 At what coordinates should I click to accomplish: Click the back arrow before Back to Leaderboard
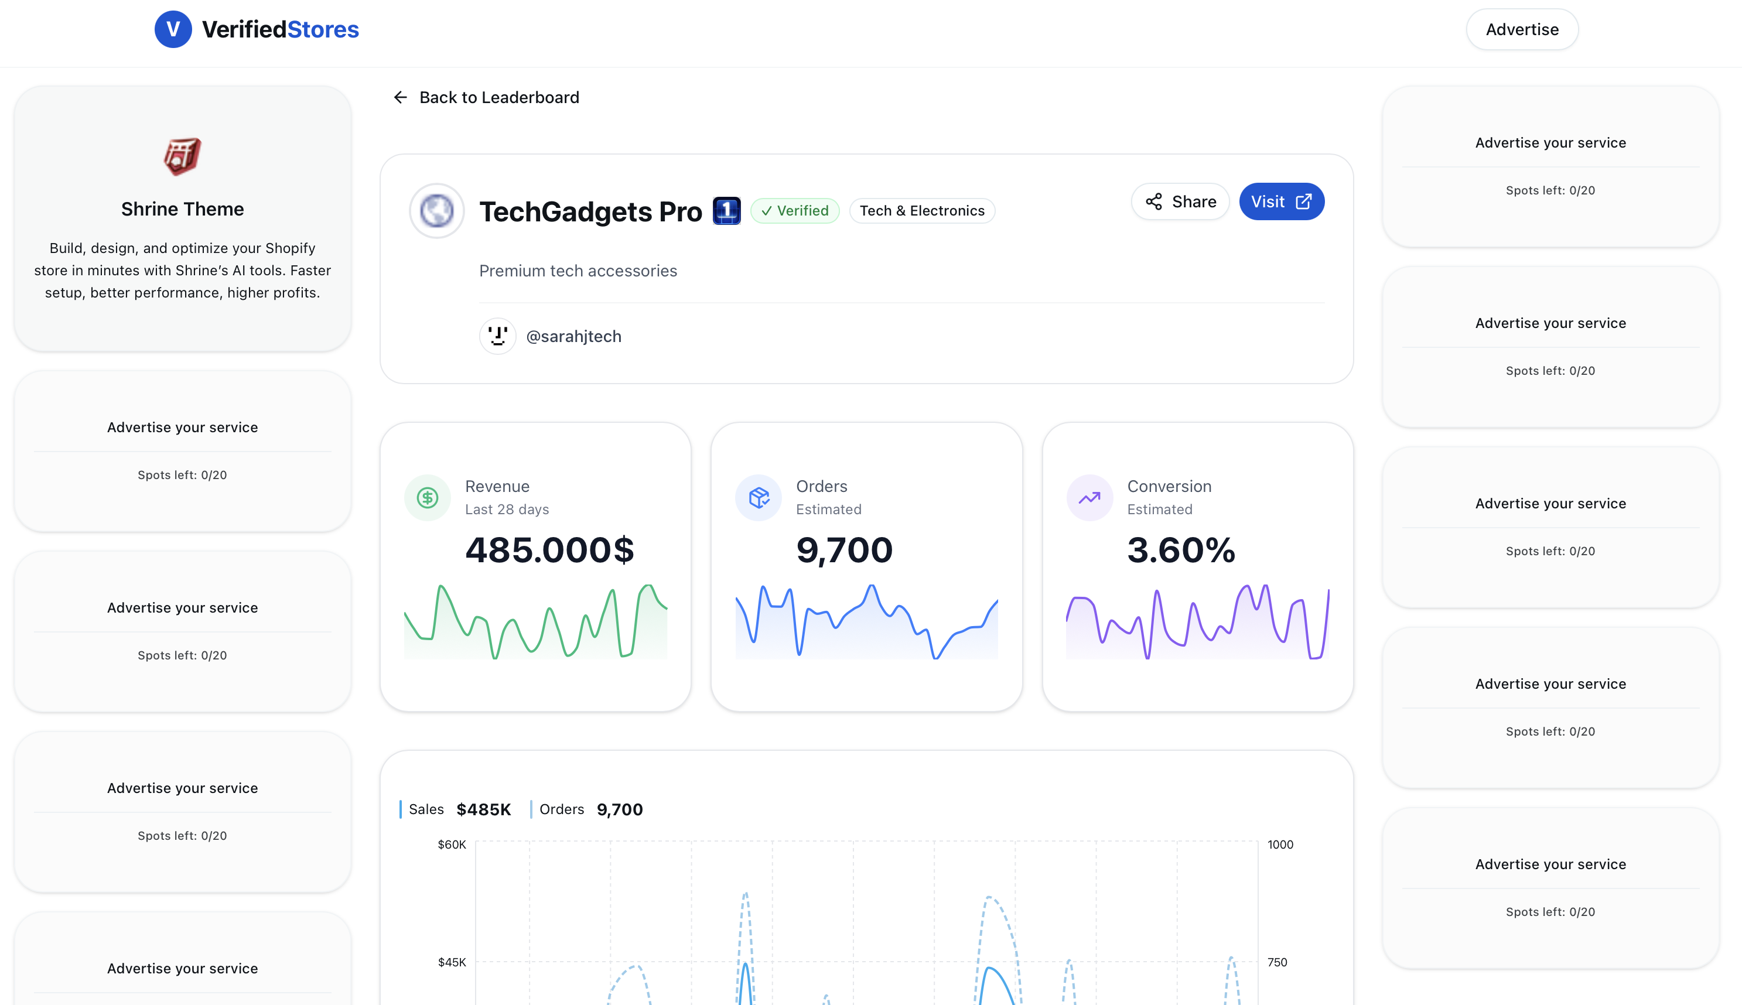click(x=401, y=97)
